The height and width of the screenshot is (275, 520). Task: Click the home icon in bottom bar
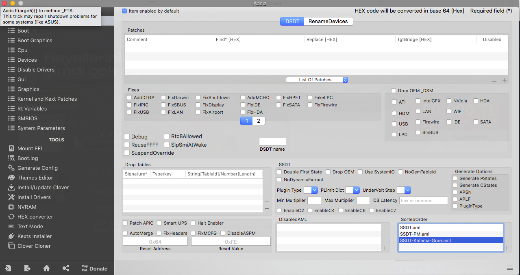coord(47,268)
